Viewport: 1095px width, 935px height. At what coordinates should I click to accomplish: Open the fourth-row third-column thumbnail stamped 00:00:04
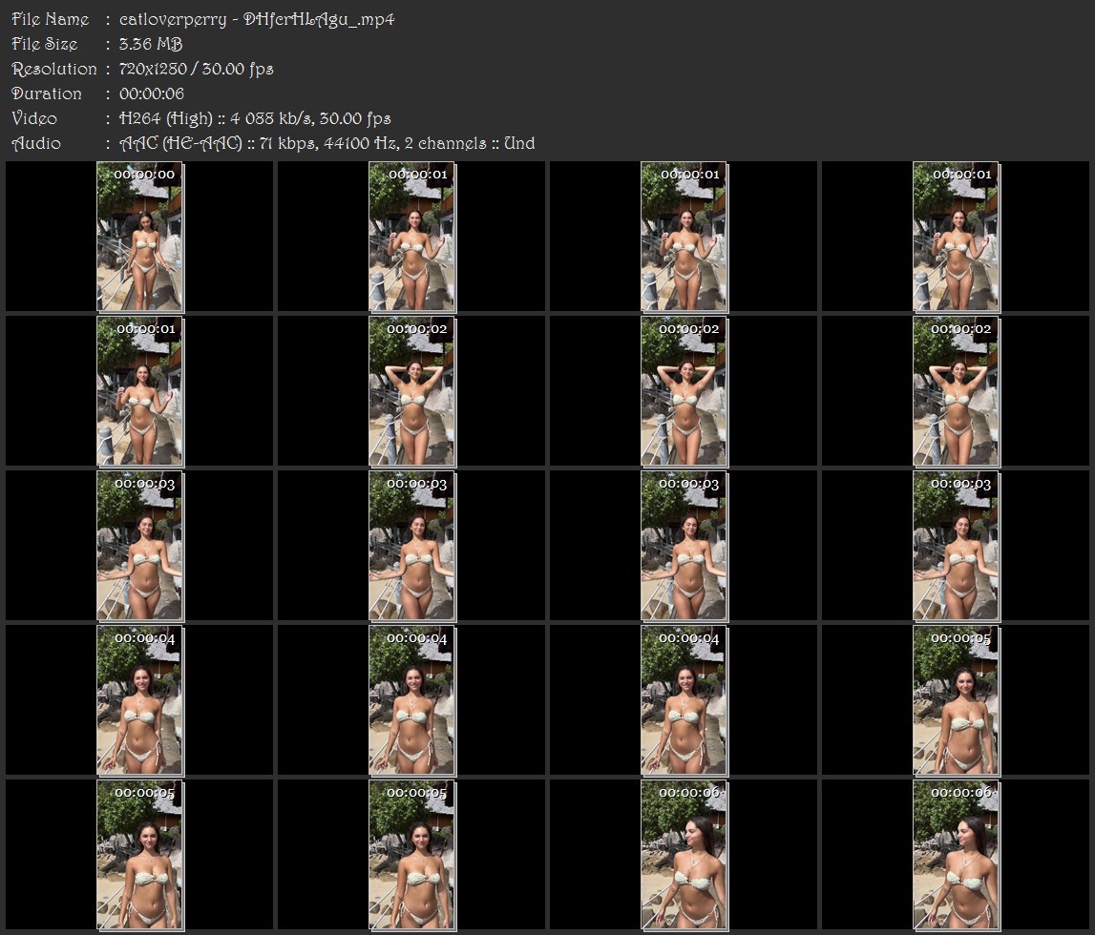[x=684, y=700]
